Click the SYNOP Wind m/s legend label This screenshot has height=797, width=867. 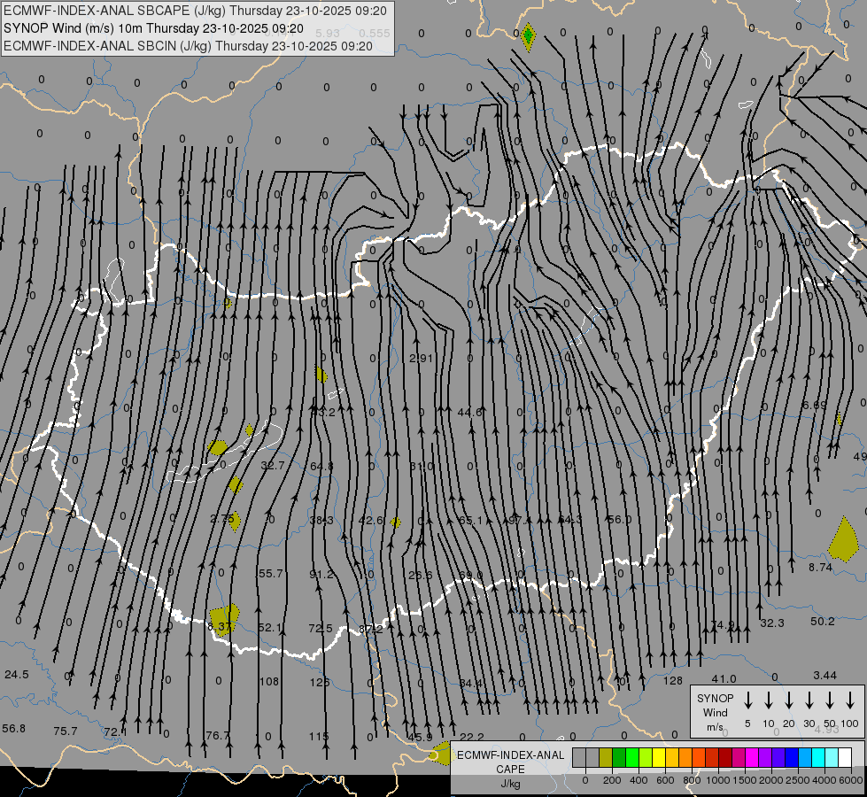[x=715, y=712]
